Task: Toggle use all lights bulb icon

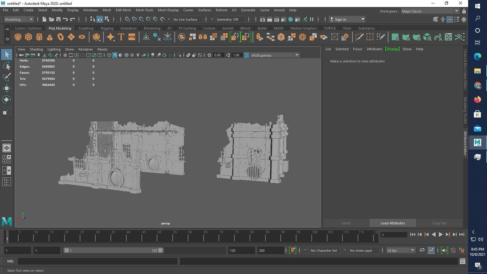Action: pos(138,55)
